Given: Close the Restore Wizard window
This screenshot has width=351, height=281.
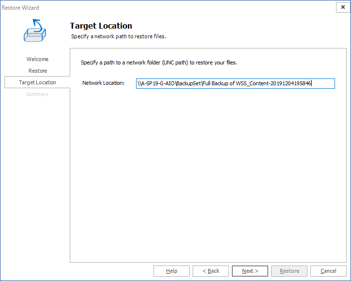Looking at the screenshot, I should click(x=342, y=7).
